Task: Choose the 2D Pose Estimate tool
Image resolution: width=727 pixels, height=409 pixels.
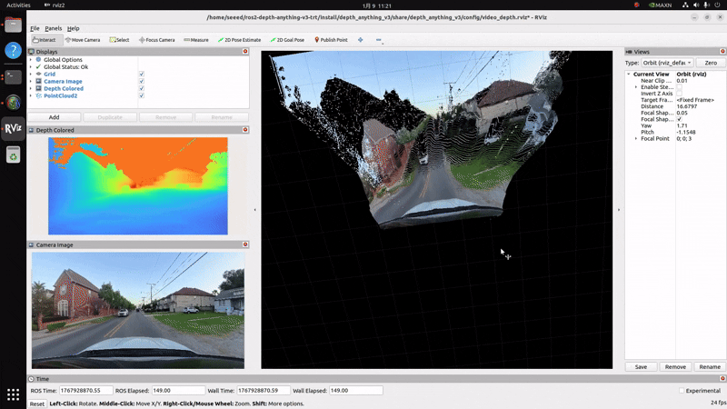Action: pyautogui.click(x=239, y=40)
